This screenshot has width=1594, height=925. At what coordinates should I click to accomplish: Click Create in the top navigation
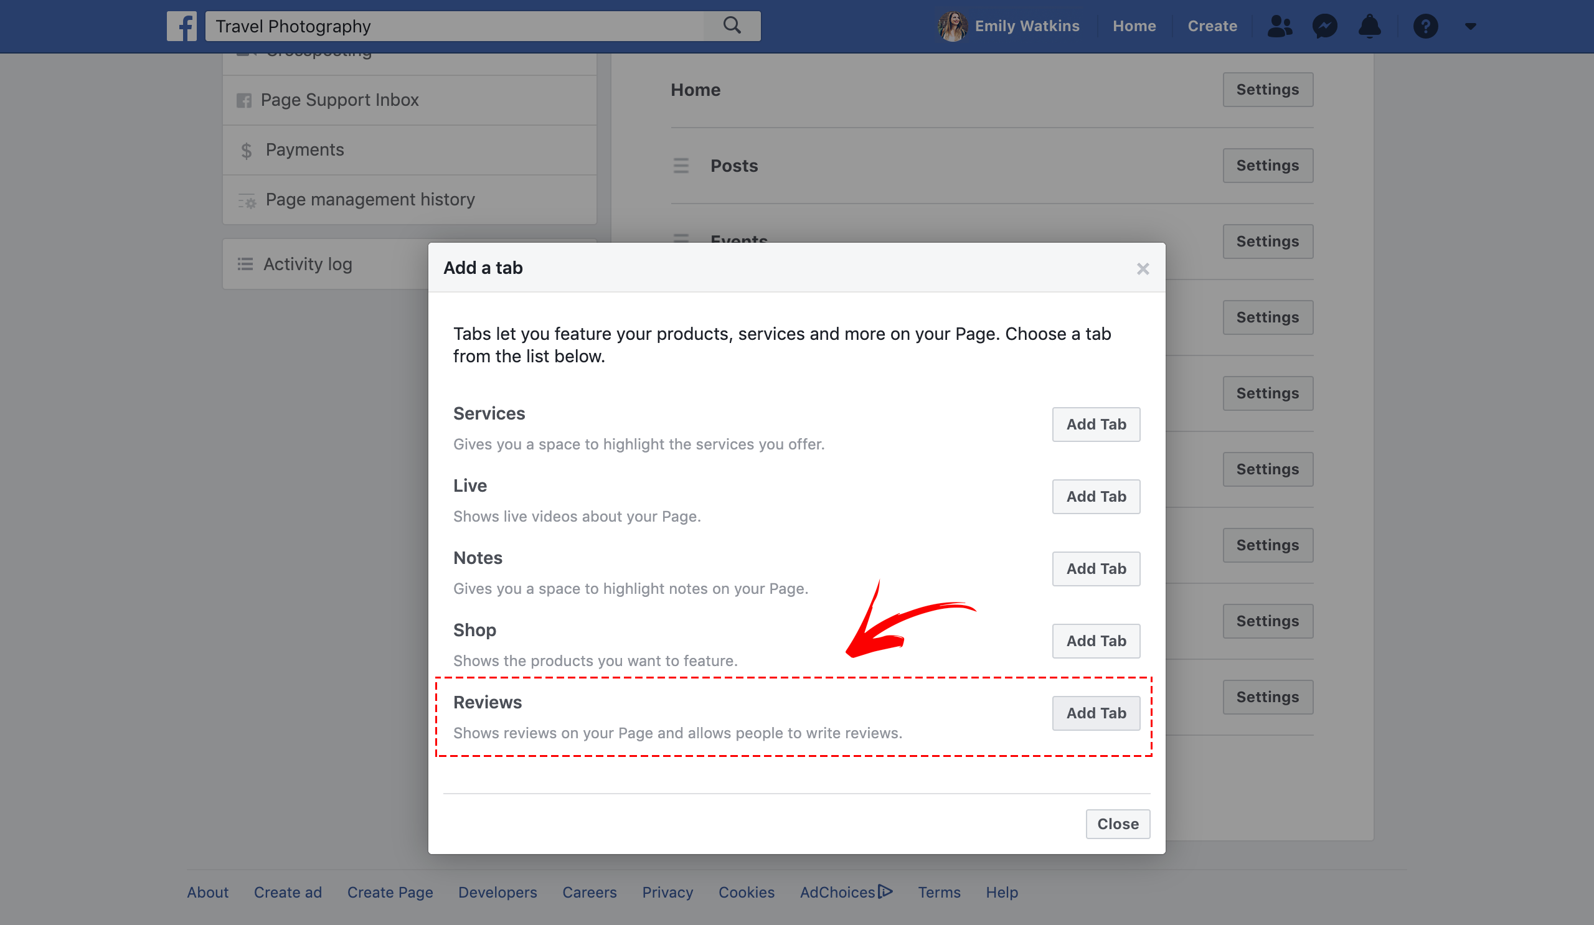click(x=1212, y=26)
